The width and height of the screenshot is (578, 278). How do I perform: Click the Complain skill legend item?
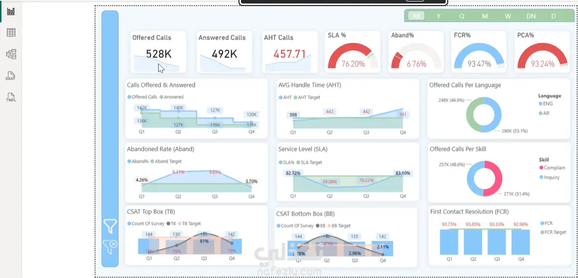[552, 167]
